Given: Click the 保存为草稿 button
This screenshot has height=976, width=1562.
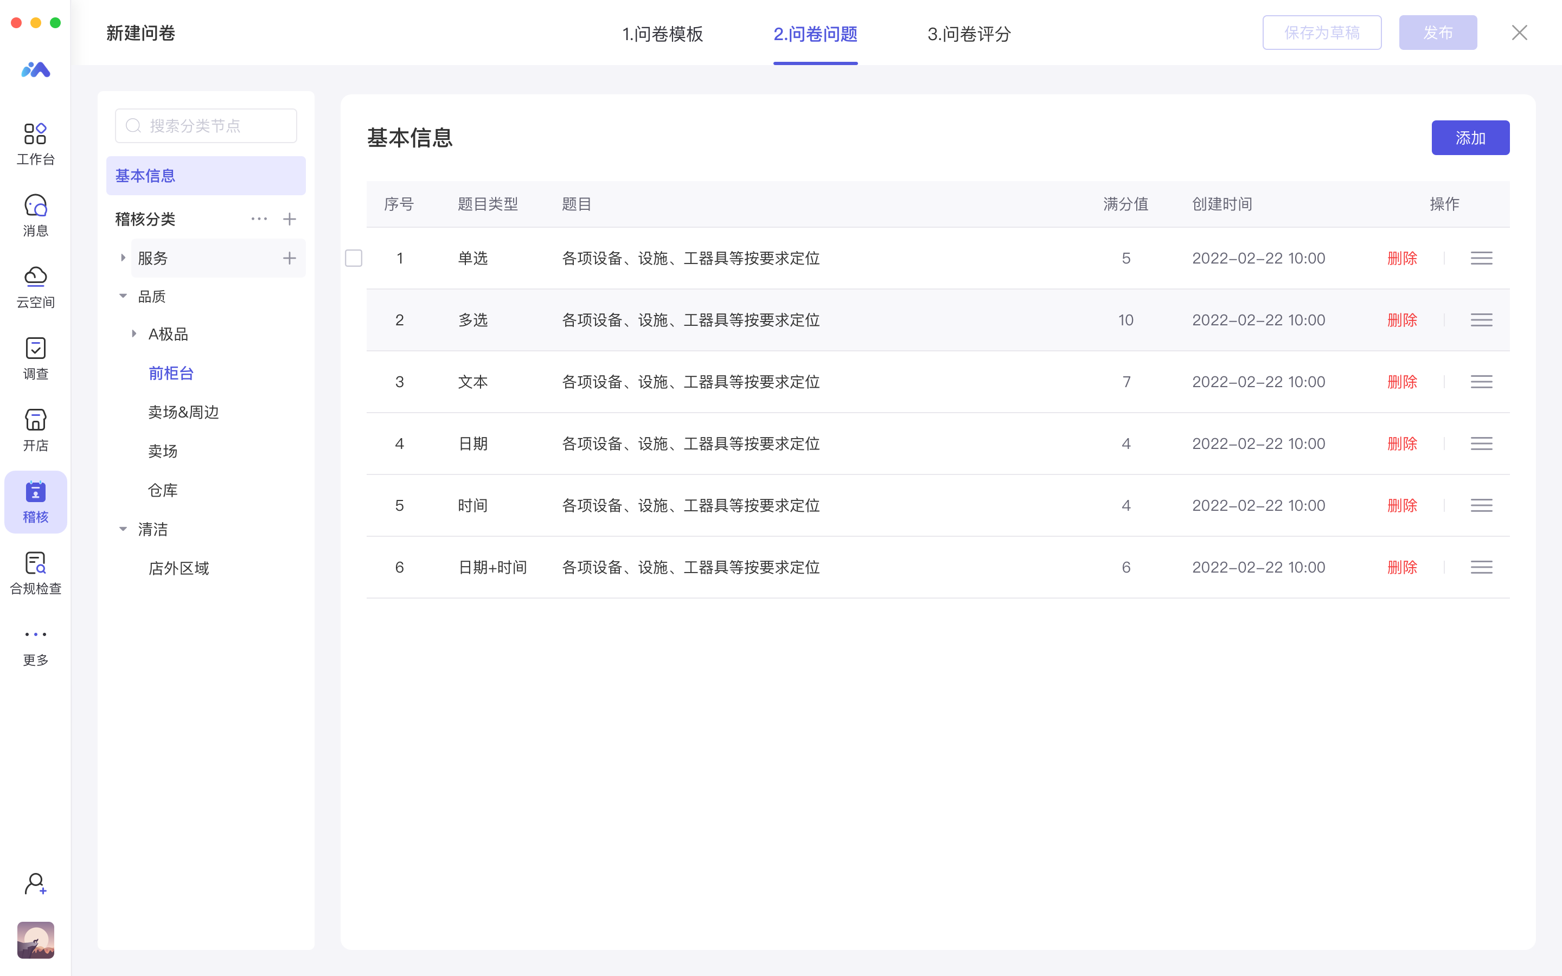Looking at the screenshot, I should pos(1322,33).
